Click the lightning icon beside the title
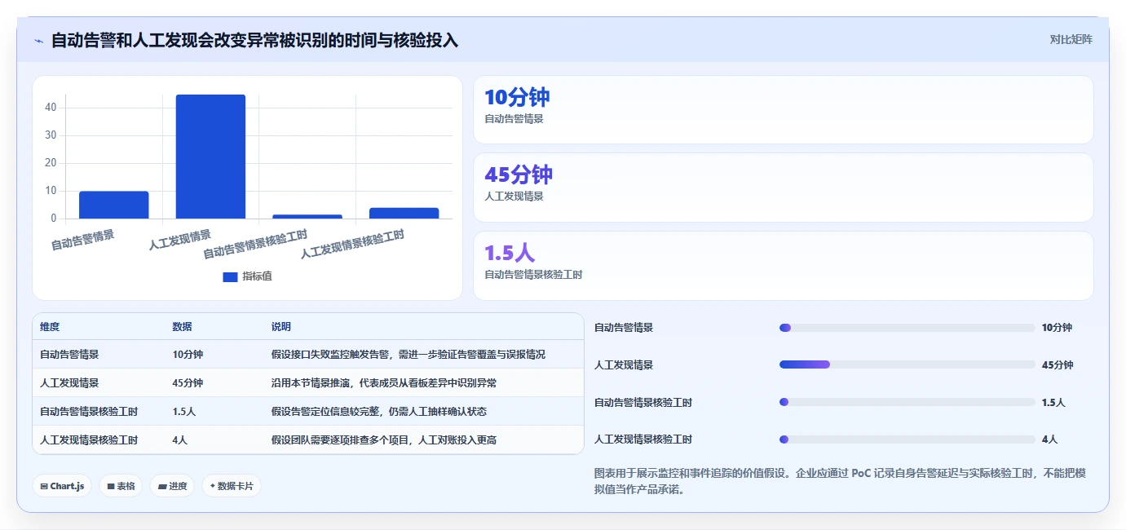Screen dimensions: 1126x530 click(38, 41)
